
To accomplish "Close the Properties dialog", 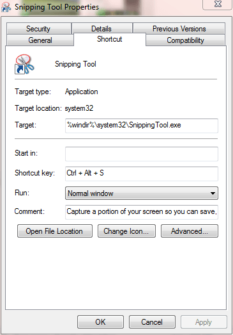I will [x=218, y=4].
